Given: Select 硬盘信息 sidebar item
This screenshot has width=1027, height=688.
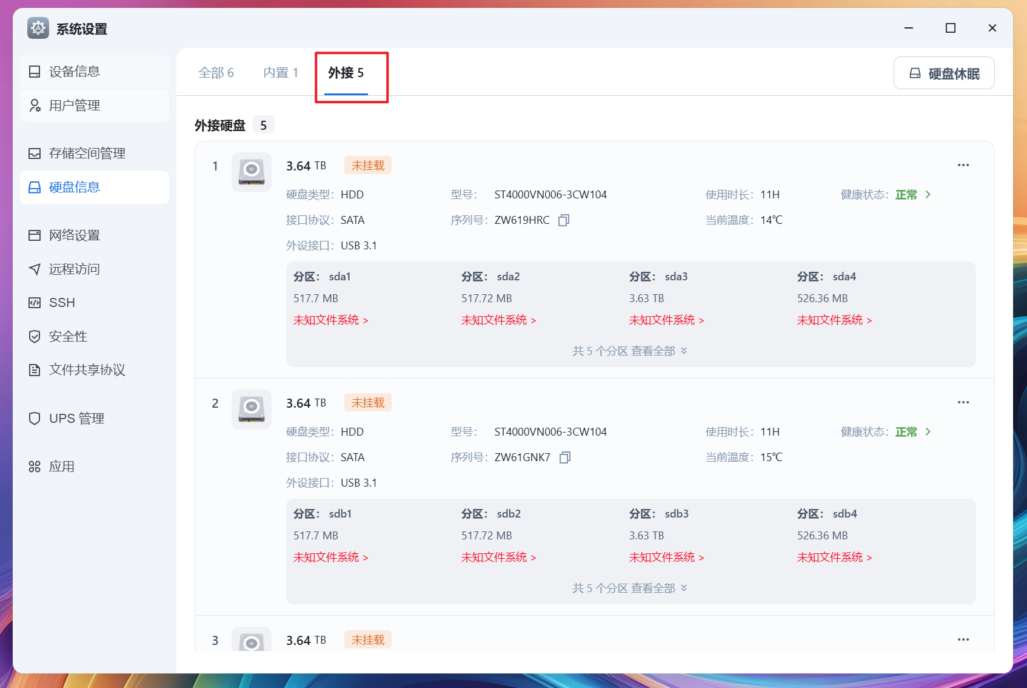Looking at the screenshot, I should 94,187.
